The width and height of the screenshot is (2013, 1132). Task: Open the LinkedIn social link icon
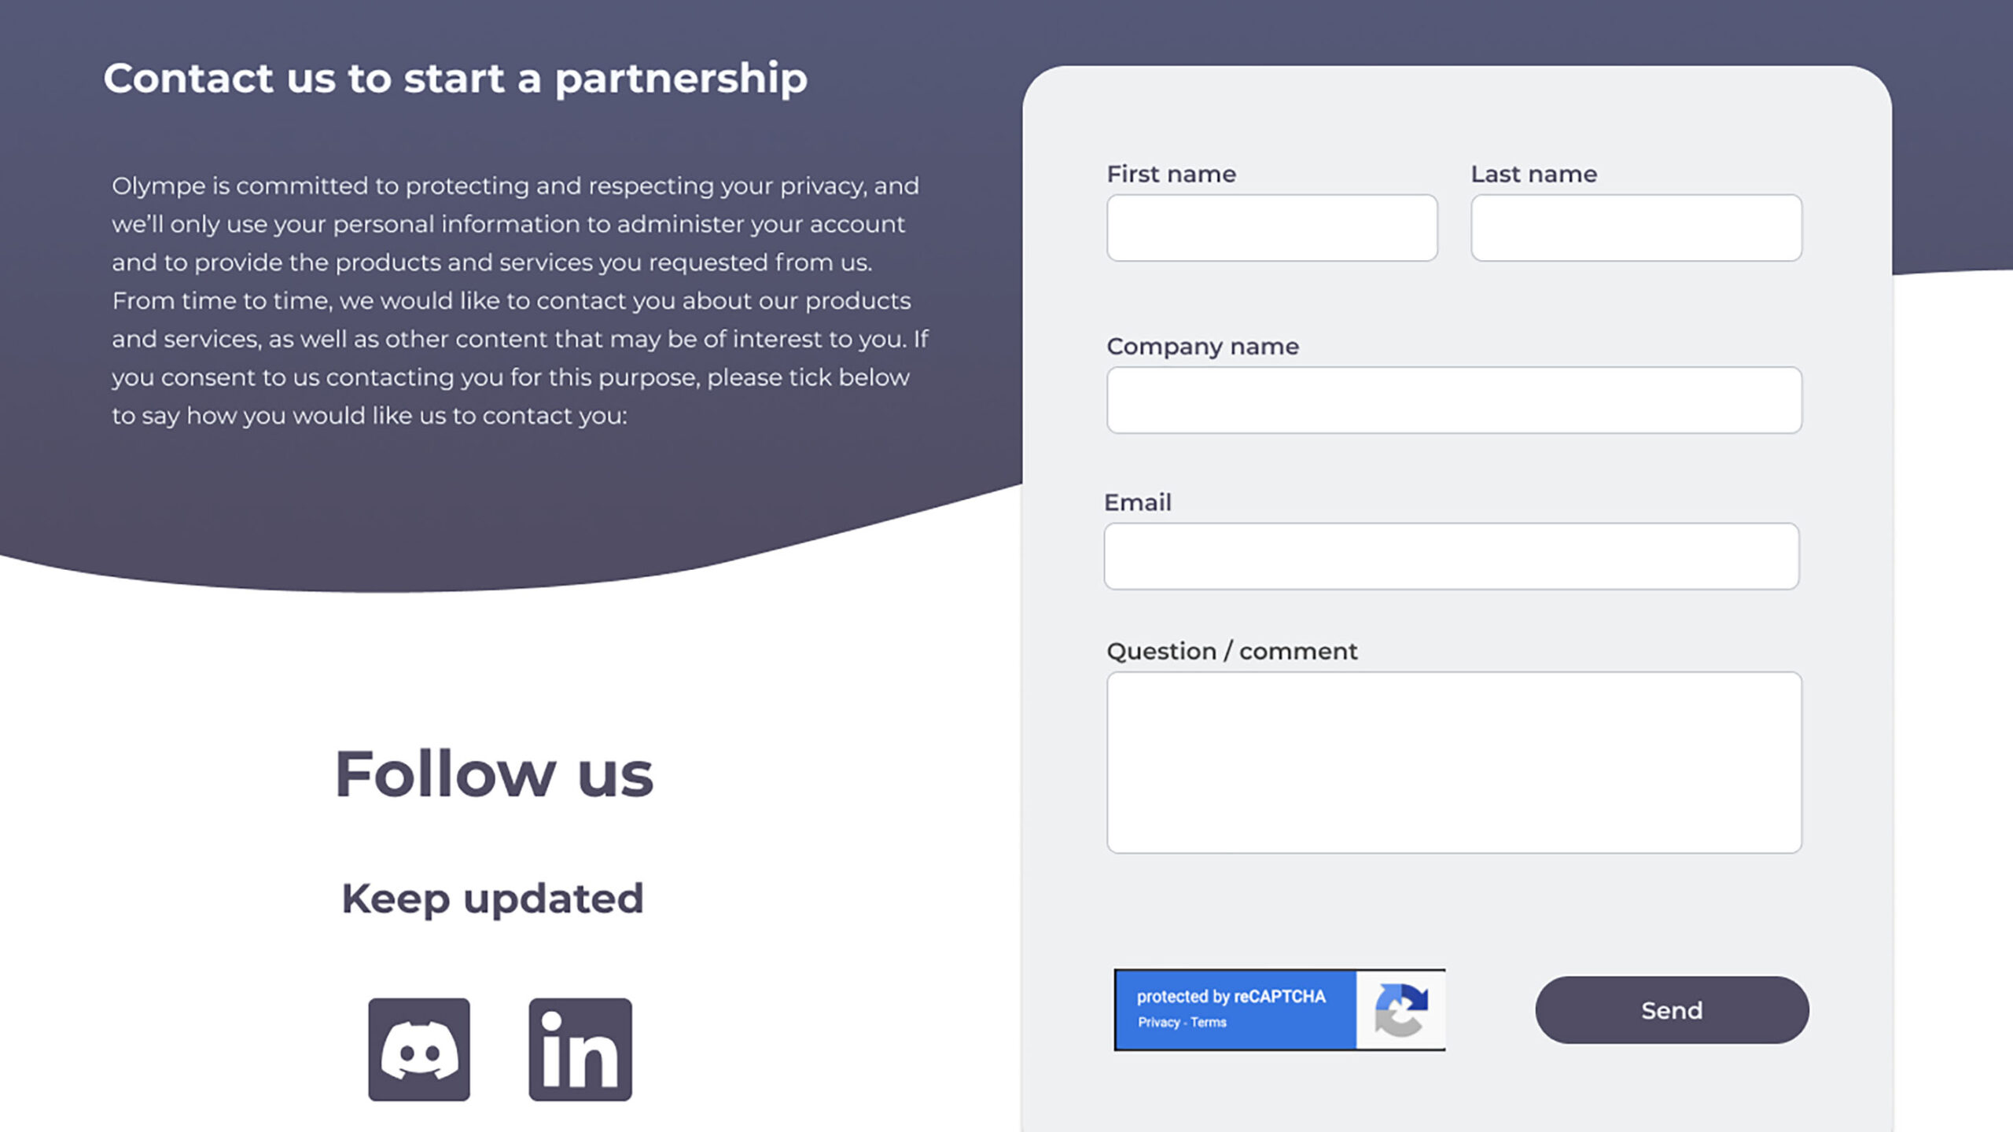pos(580,1049)
